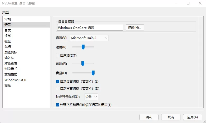Click the 速度 slider thumb
206x123 pixels.
pyautogui.click(x=83, y=47)
